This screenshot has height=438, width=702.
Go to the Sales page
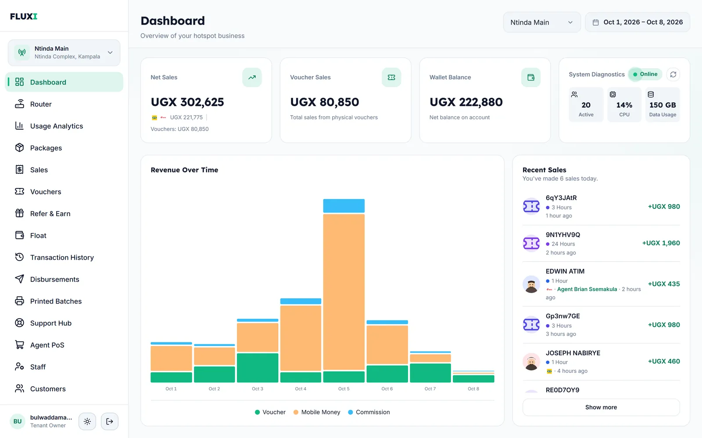[x=64, y=170]
